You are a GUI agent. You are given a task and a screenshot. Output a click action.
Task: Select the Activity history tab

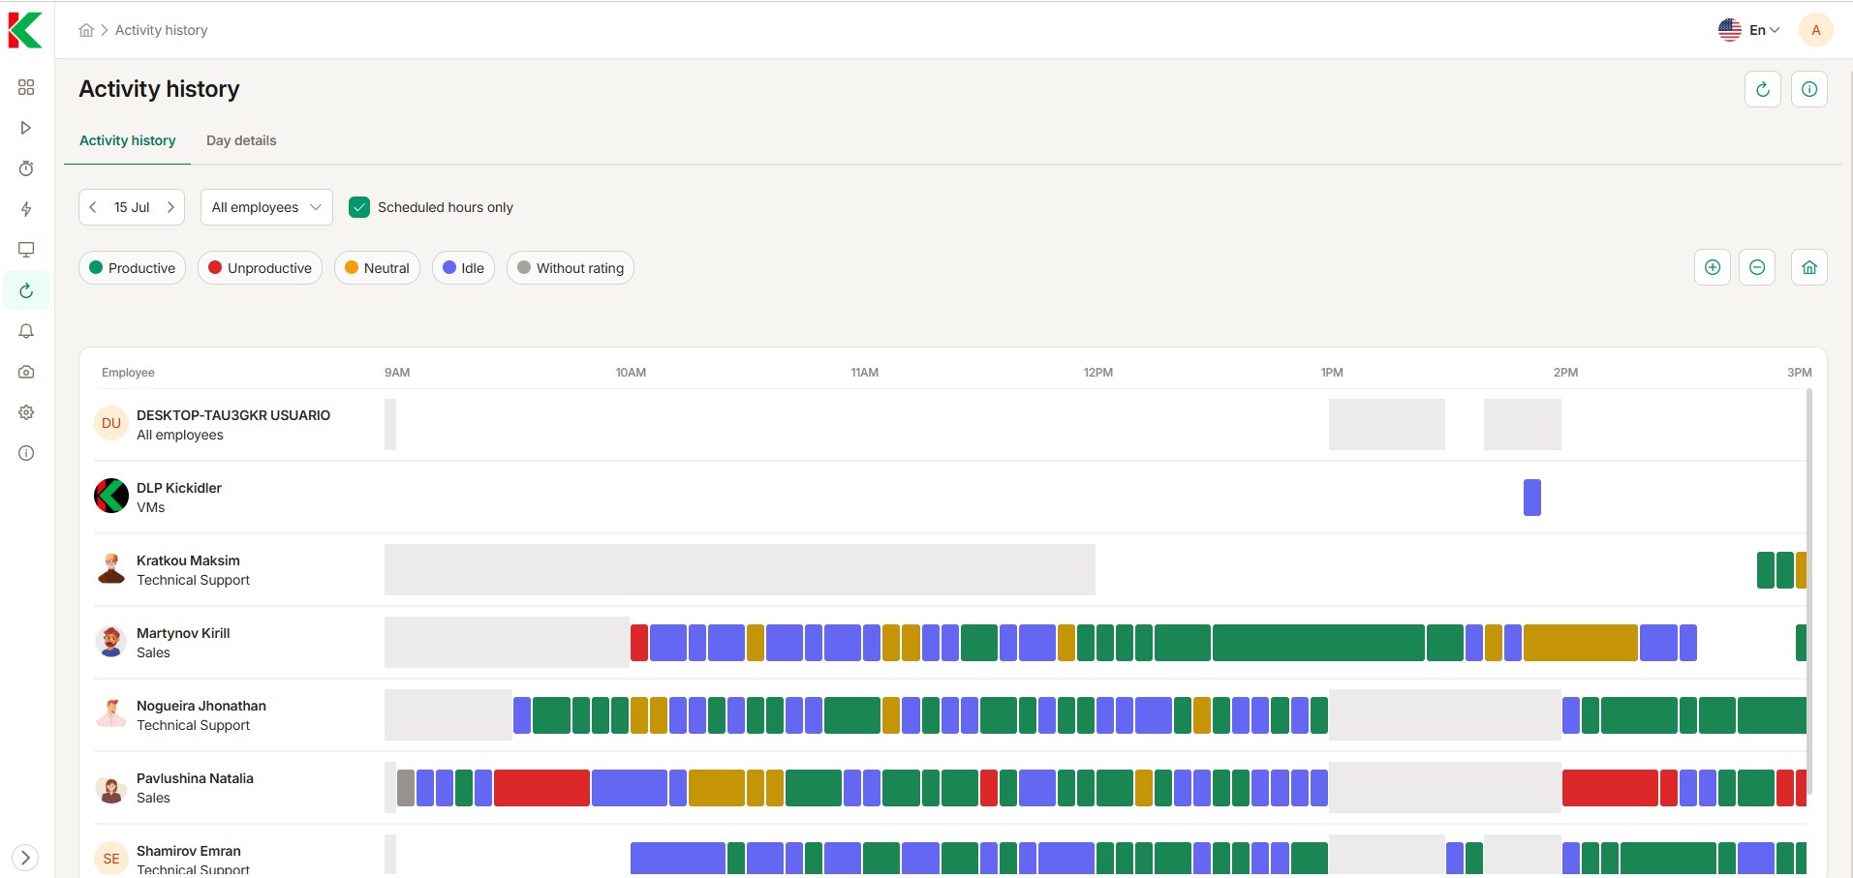(128, 140)
